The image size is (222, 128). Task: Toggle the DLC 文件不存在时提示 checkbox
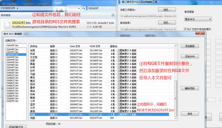tap(185, 29)
